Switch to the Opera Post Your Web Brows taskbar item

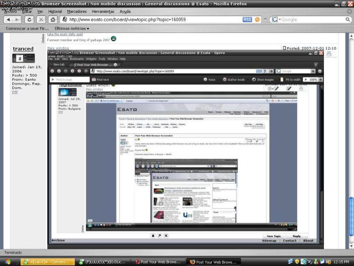pos(158,262)
